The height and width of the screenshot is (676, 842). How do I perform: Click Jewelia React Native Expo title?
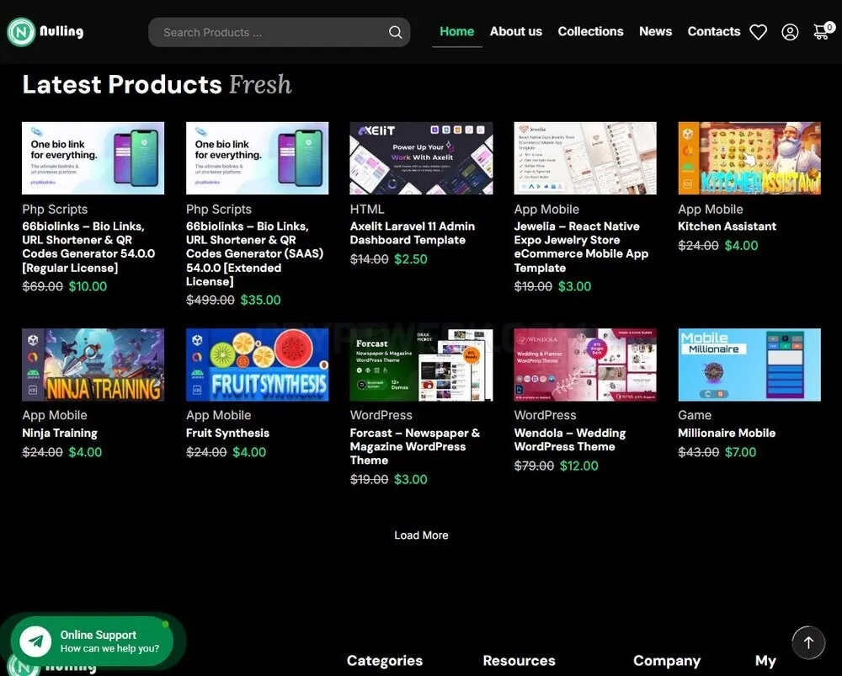click(581, 247)
